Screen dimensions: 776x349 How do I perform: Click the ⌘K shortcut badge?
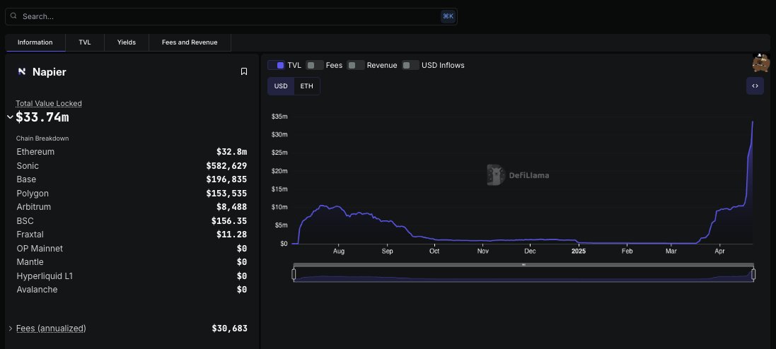[x=448, y=16]
